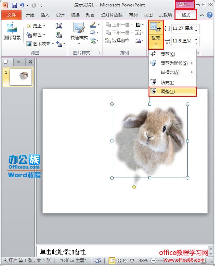Image resolution: width=215 pixels, height=266 pixels.
Task: Select Adjust (调整) from crop menu
Action: point(168,92)
